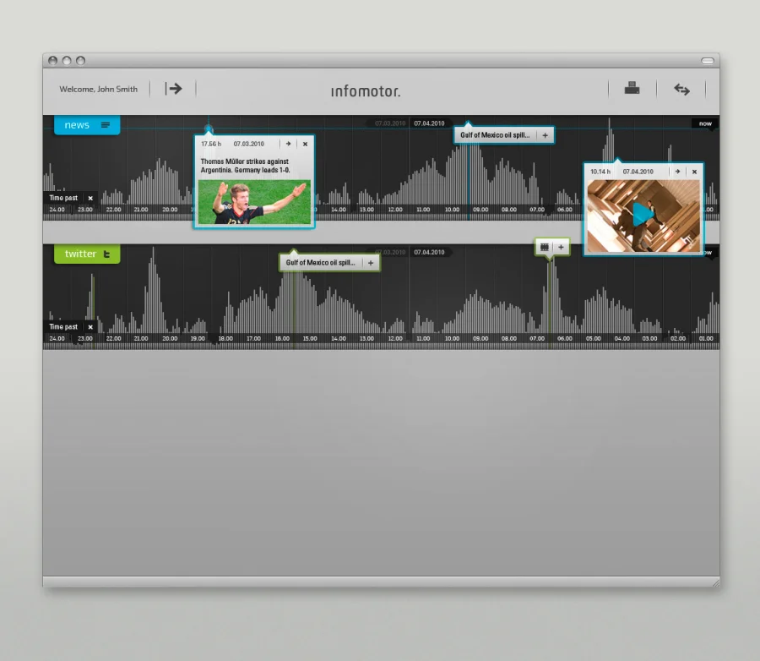Click the printer icon in header

tap(632, 88)
